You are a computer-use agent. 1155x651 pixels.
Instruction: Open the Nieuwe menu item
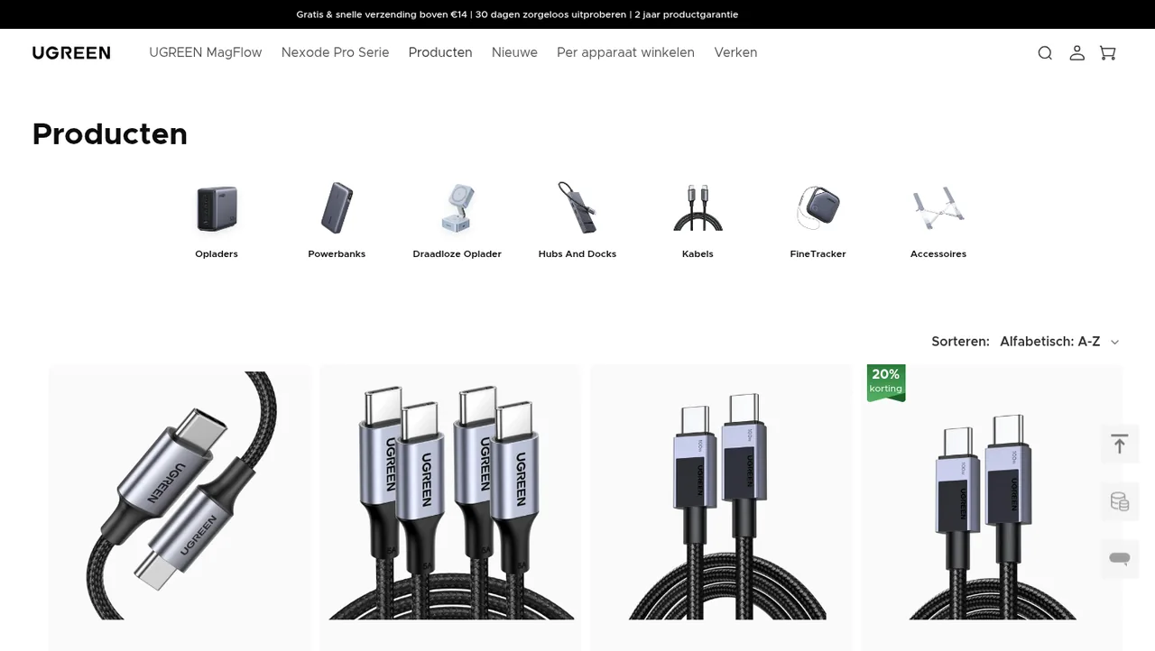point(514,52)
